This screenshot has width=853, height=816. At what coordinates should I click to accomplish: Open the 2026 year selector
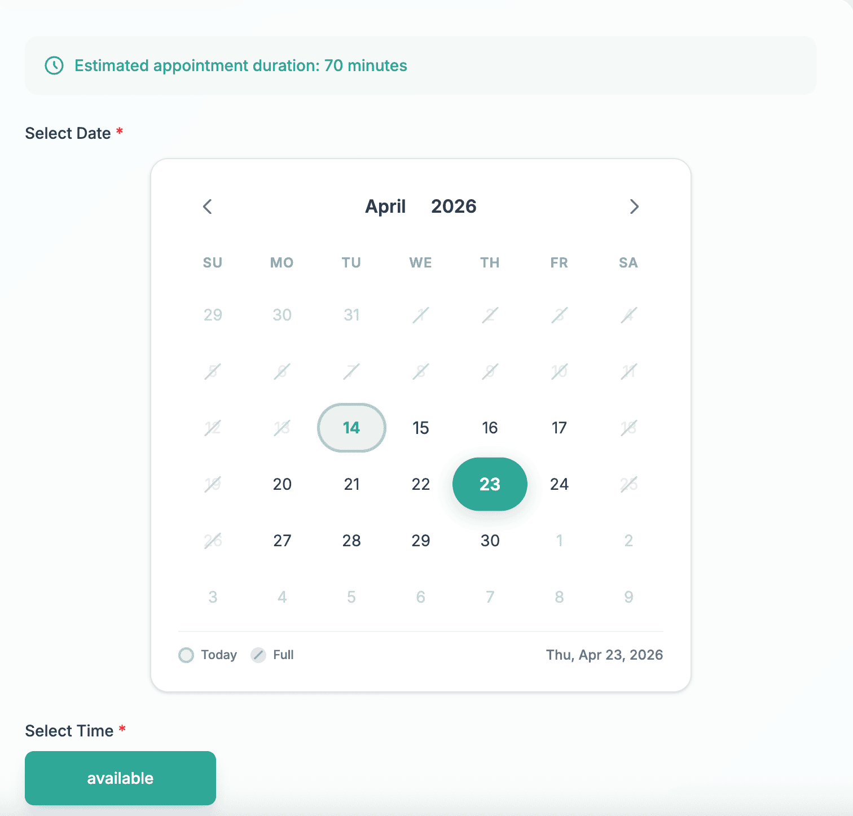[x=454, y=207]
